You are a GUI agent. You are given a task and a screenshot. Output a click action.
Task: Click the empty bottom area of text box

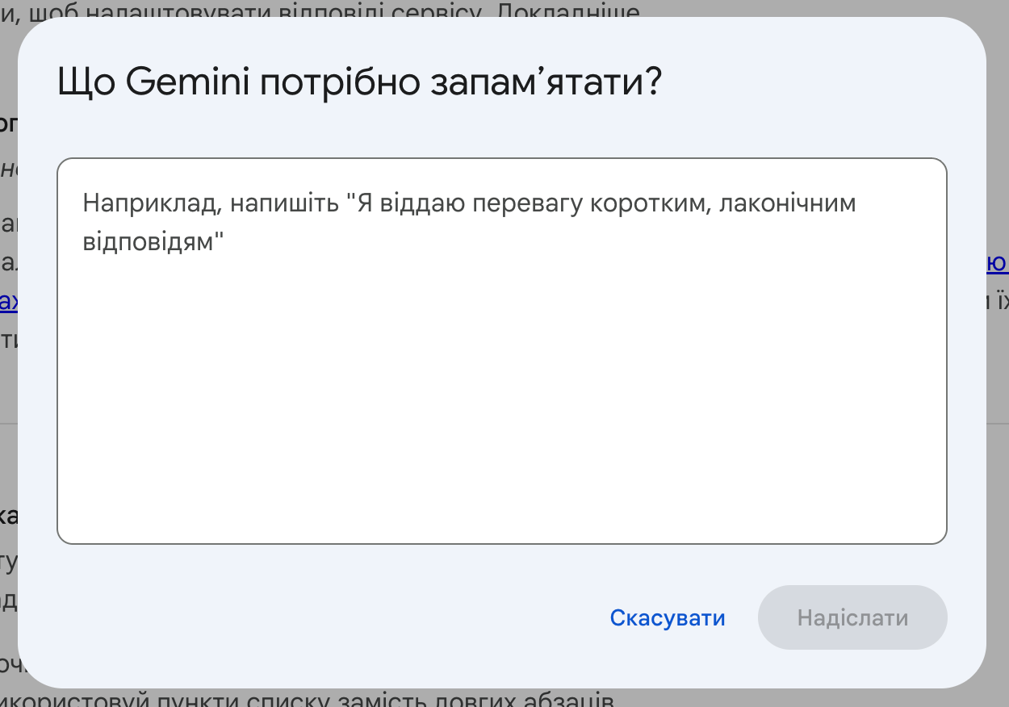pyautogui.click(x=500, y=500)
